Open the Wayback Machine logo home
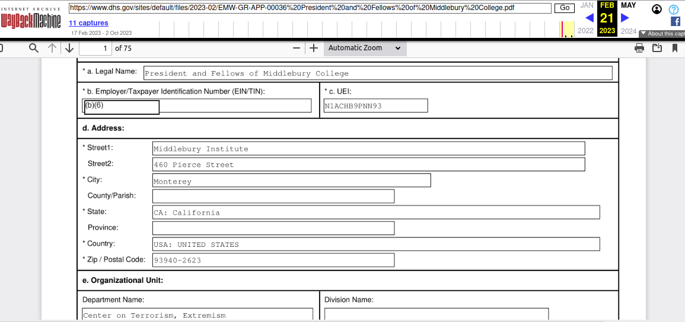Screen dimensions: 685x322 (31, 18)
